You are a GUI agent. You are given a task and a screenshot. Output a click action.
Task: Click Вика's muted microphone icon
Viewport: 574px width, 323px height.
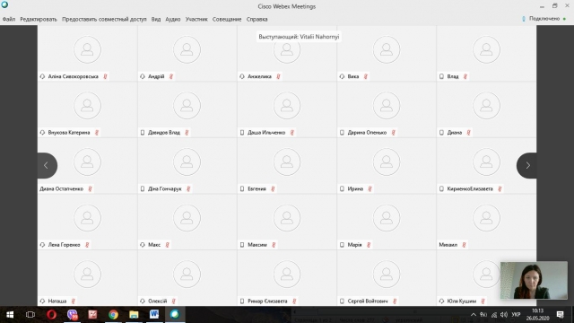tap(365, 76)
